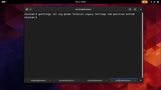161x90 pixels.
Task: Expand the new tab profile dropdown arrow
Action: click(30, 9)
